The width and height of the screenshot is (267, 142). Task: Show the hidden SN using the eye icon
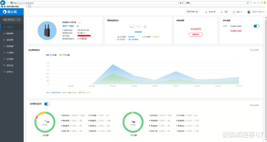(x=78, y=26)
